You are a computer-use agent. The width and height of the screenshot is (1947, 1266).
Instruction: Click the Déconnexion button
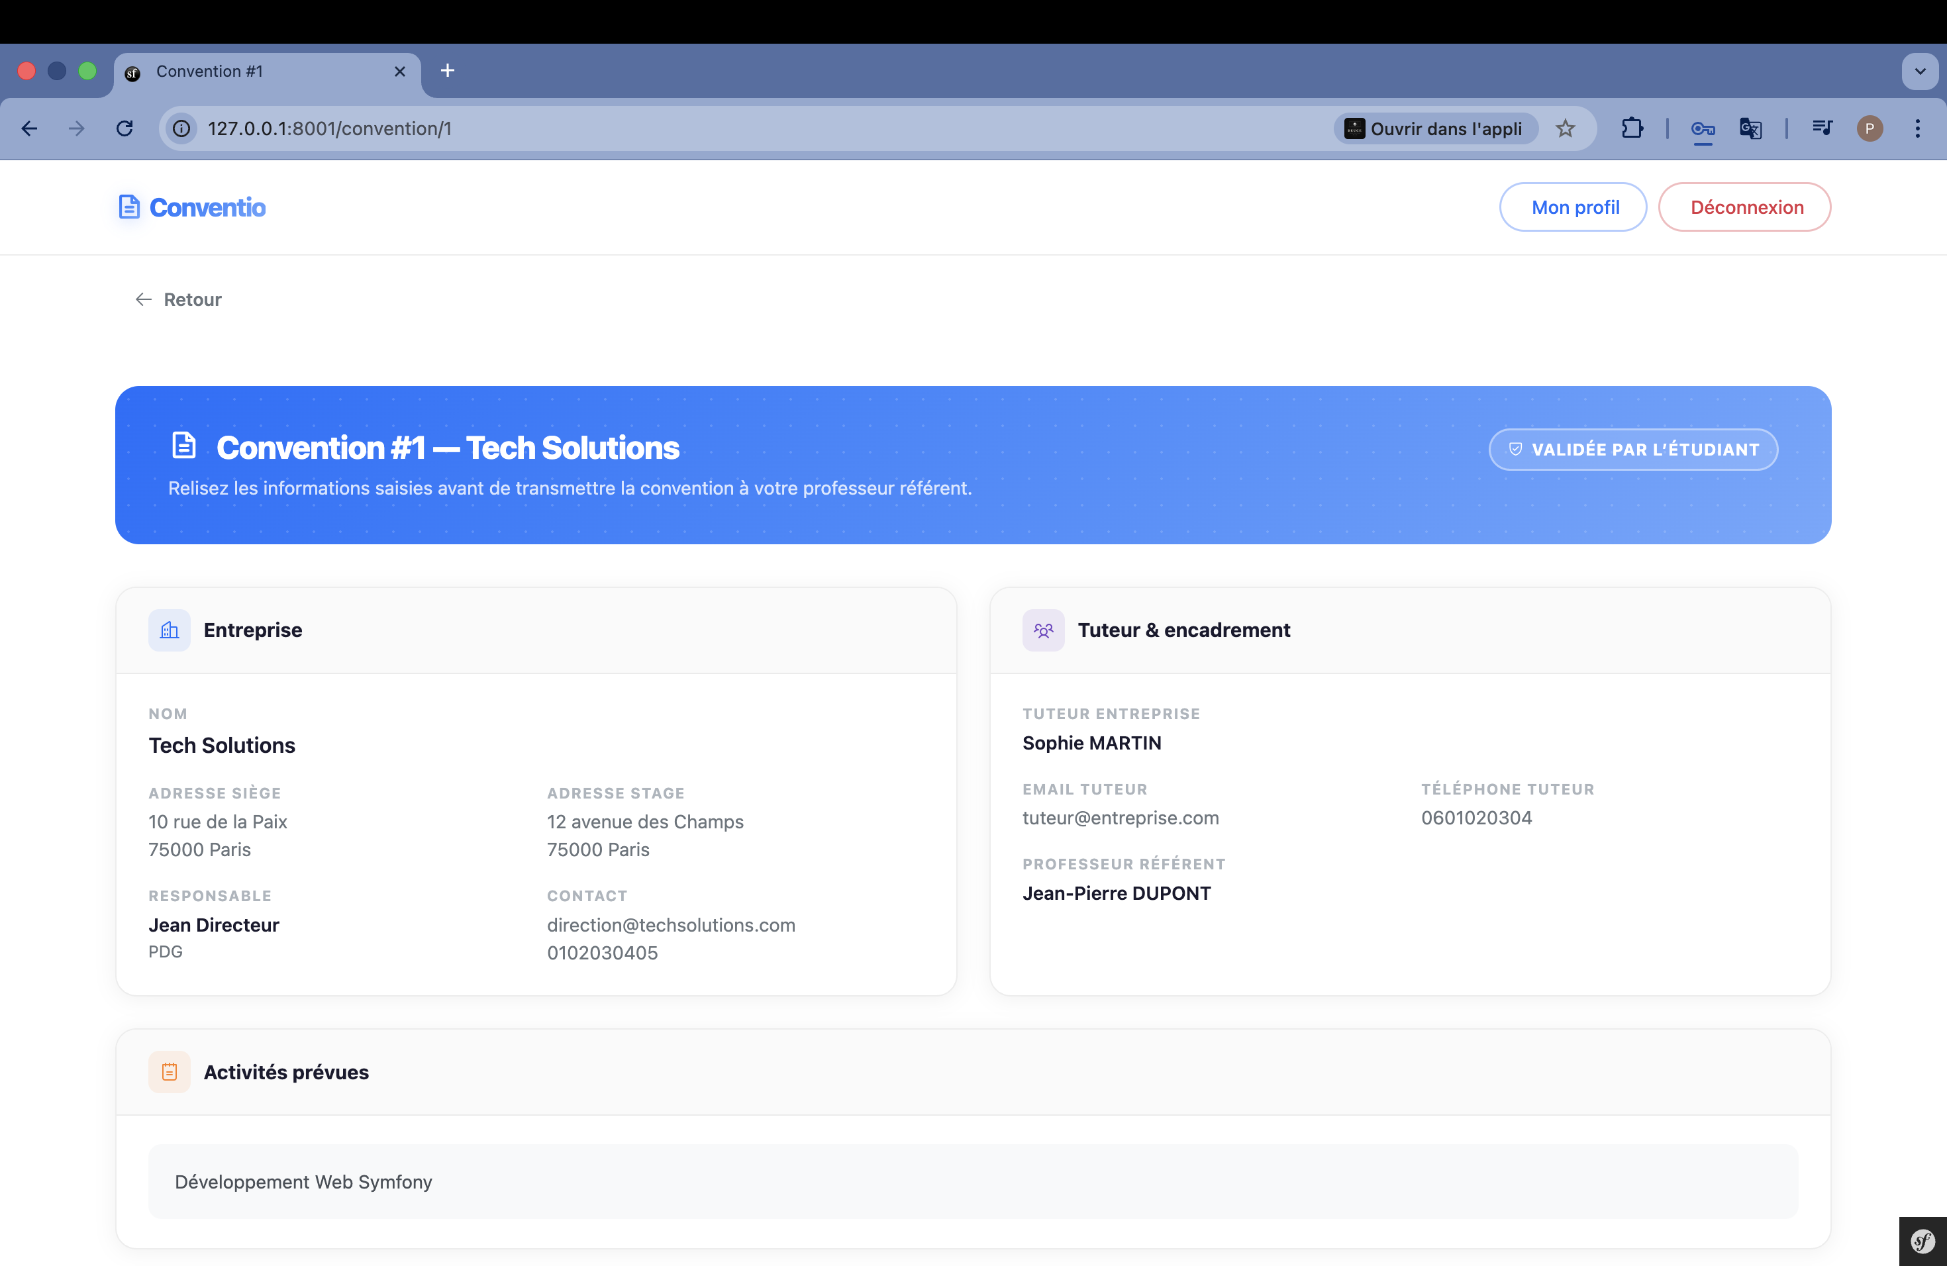pyautogui.click(x=1745, y=207)
